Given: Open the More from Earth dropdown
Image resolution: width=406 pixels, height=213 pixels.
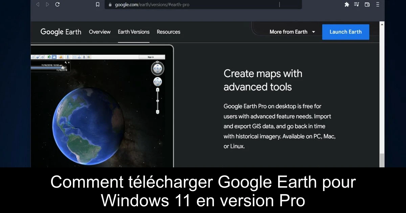Looking at the screenshot, I should 292,32.
